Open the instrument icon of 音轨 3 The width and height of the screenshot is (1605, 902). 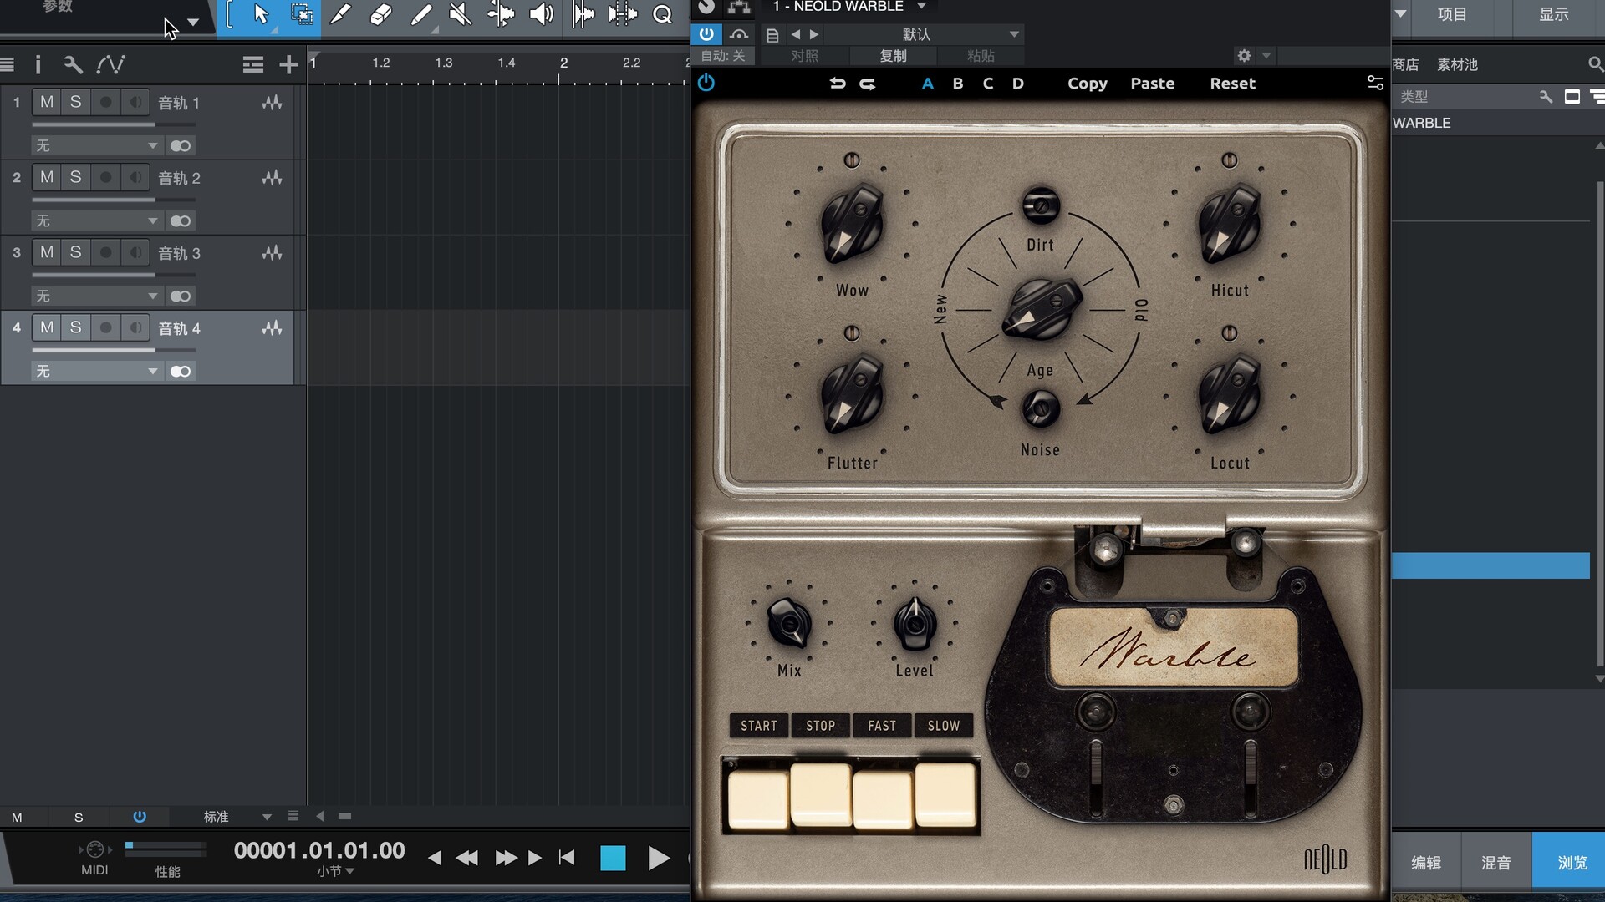[x=272, y=253]
